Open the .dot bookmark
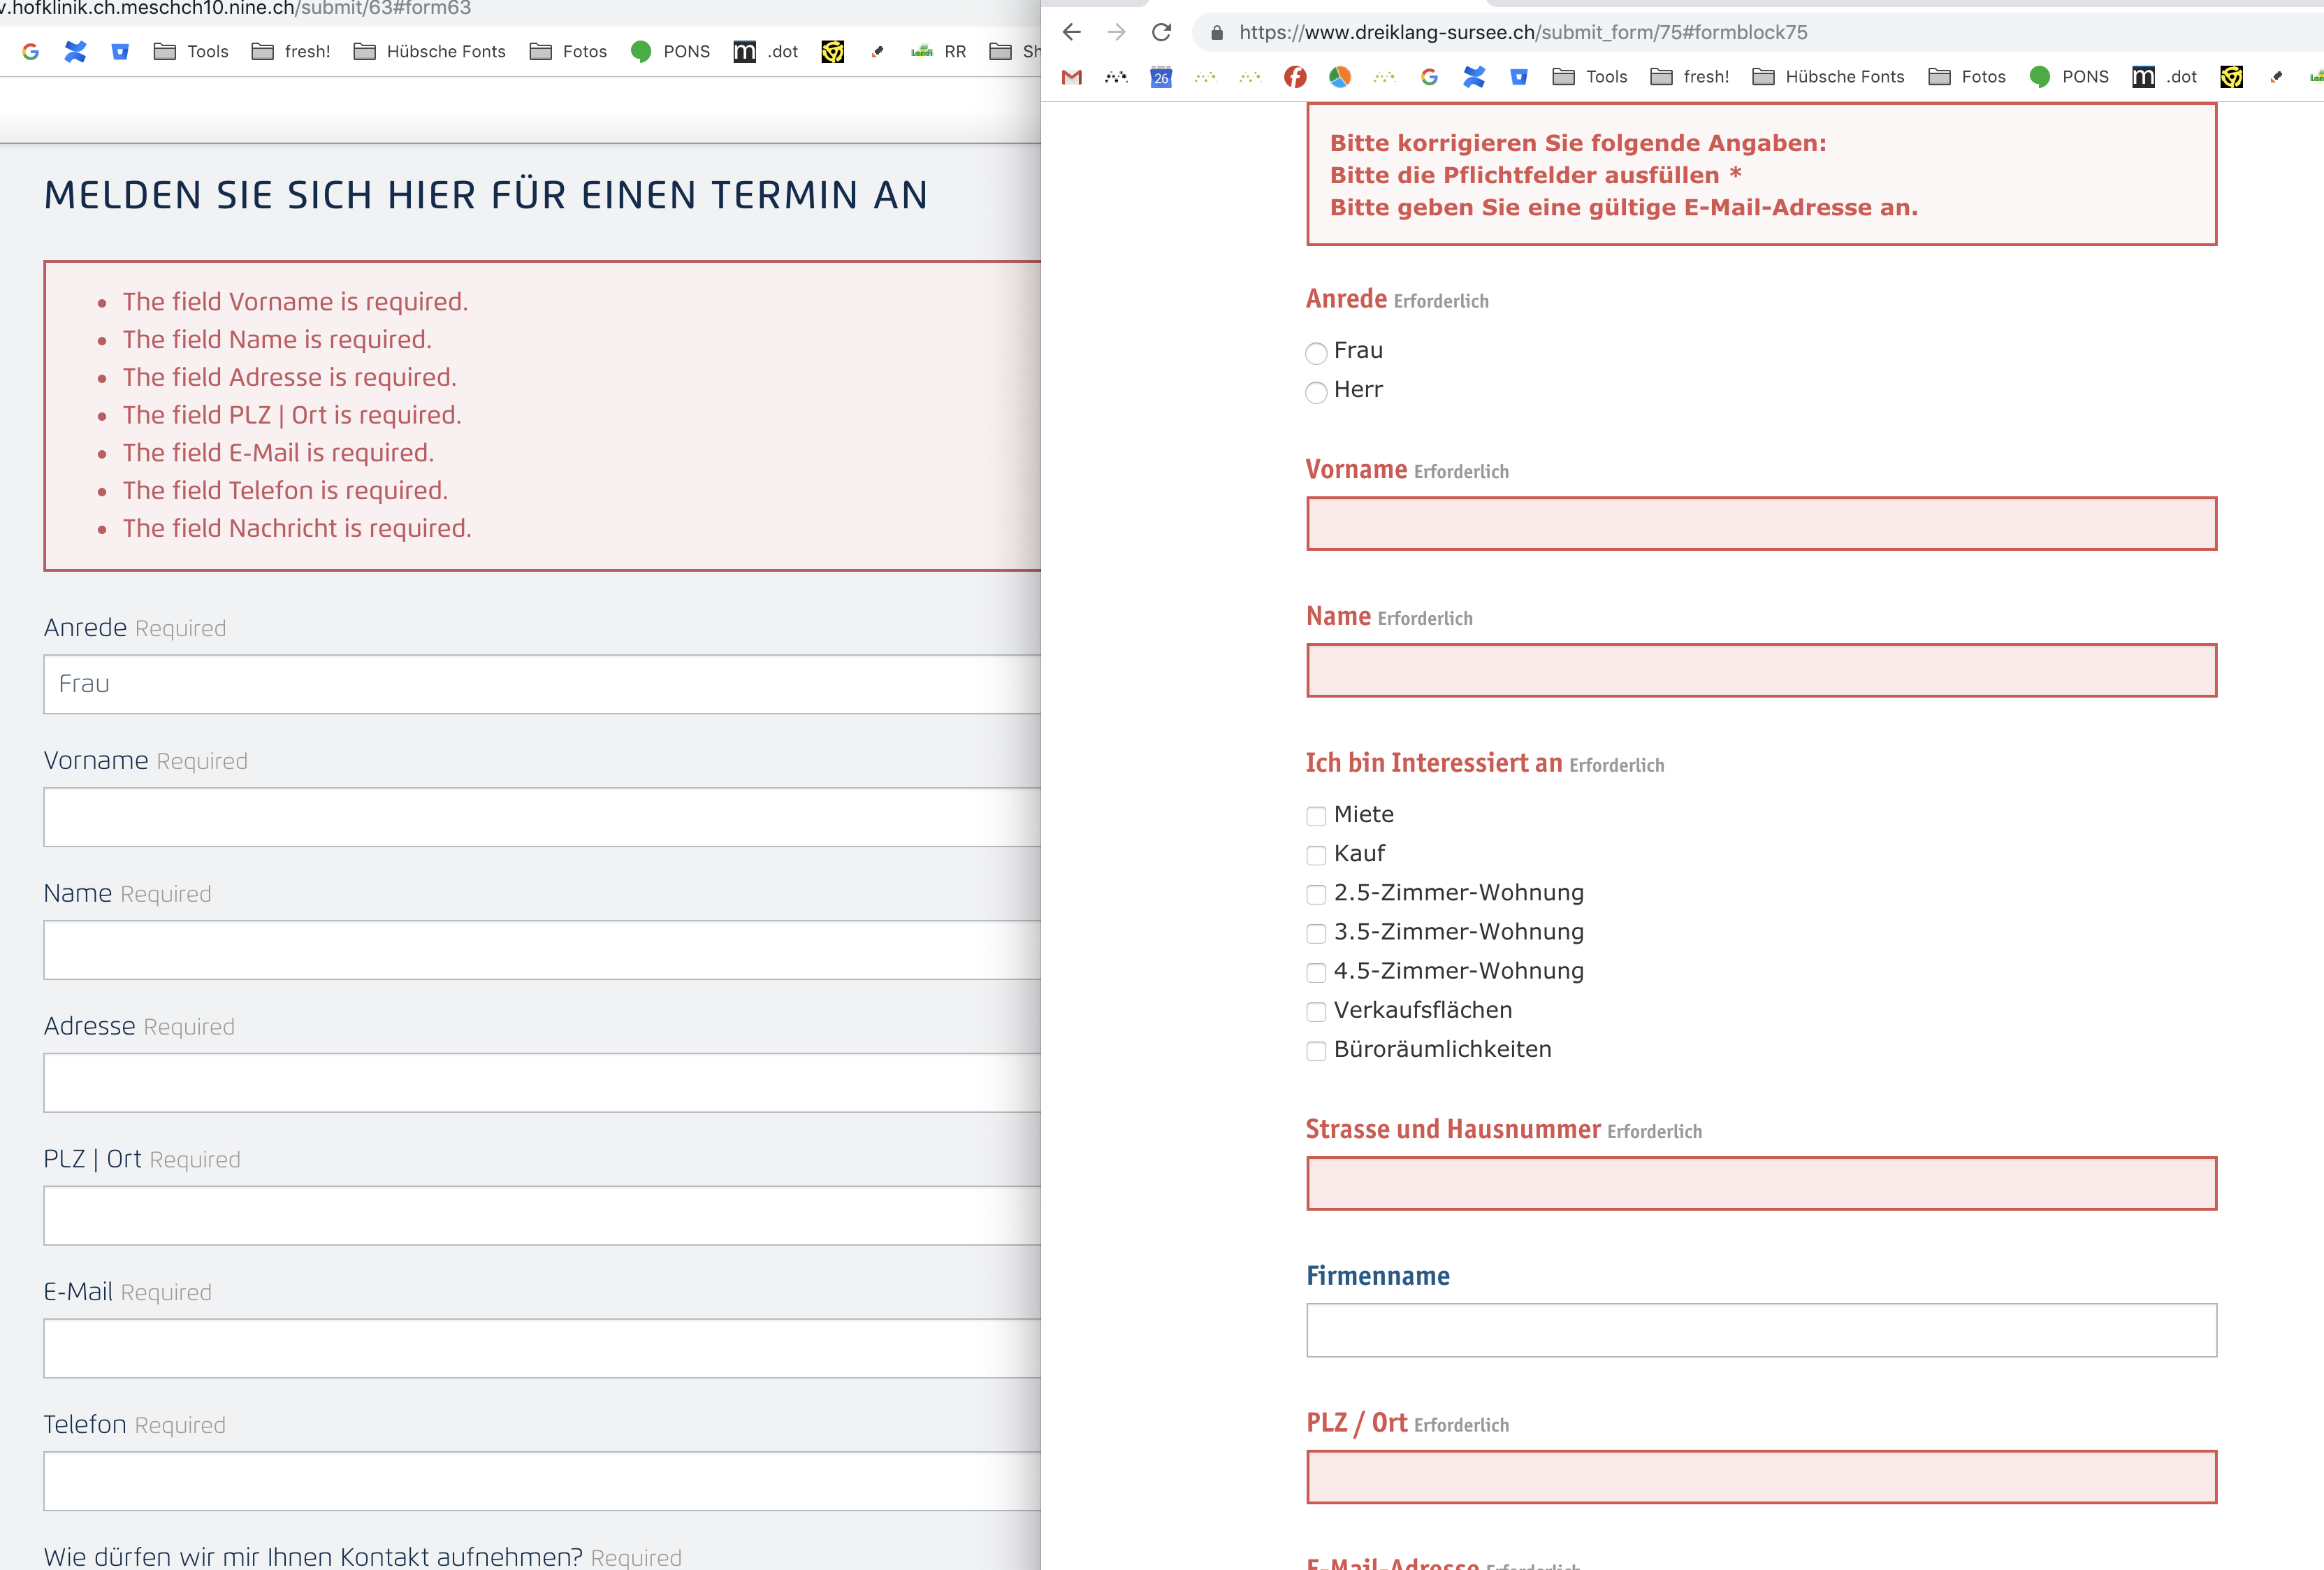 click(x=2165, y=77)
